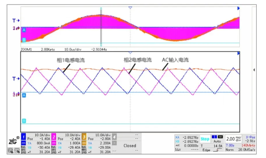Click the channel 1 coupling icon
The height and width of the screenshot is (158, 266).
pos(23,142)
